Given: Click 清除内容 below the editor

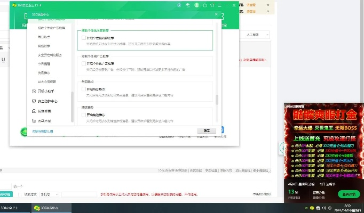Looking at the screenshot, I should pyautogui.click(x=226, y=170).
